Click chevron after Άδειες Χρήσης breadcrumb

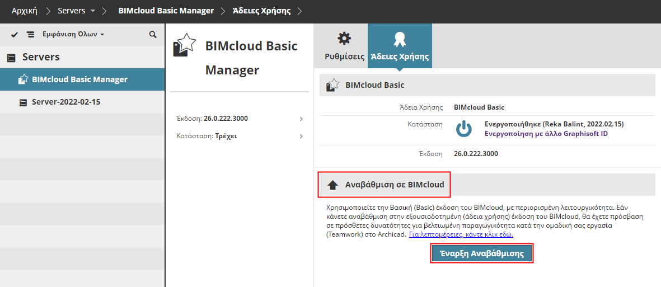(x=300, y=11)
